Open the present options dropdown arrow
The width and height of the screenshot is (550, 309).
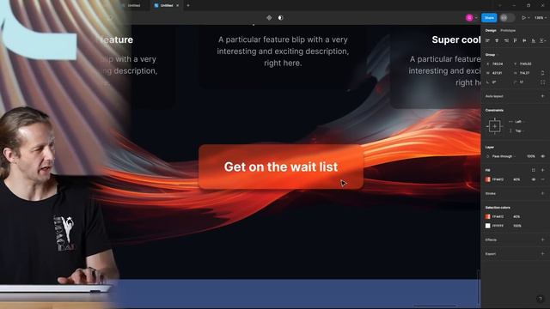tap(529, 18)
